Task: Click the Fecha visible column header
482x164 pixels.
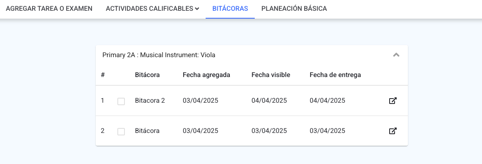Action: 271,75
